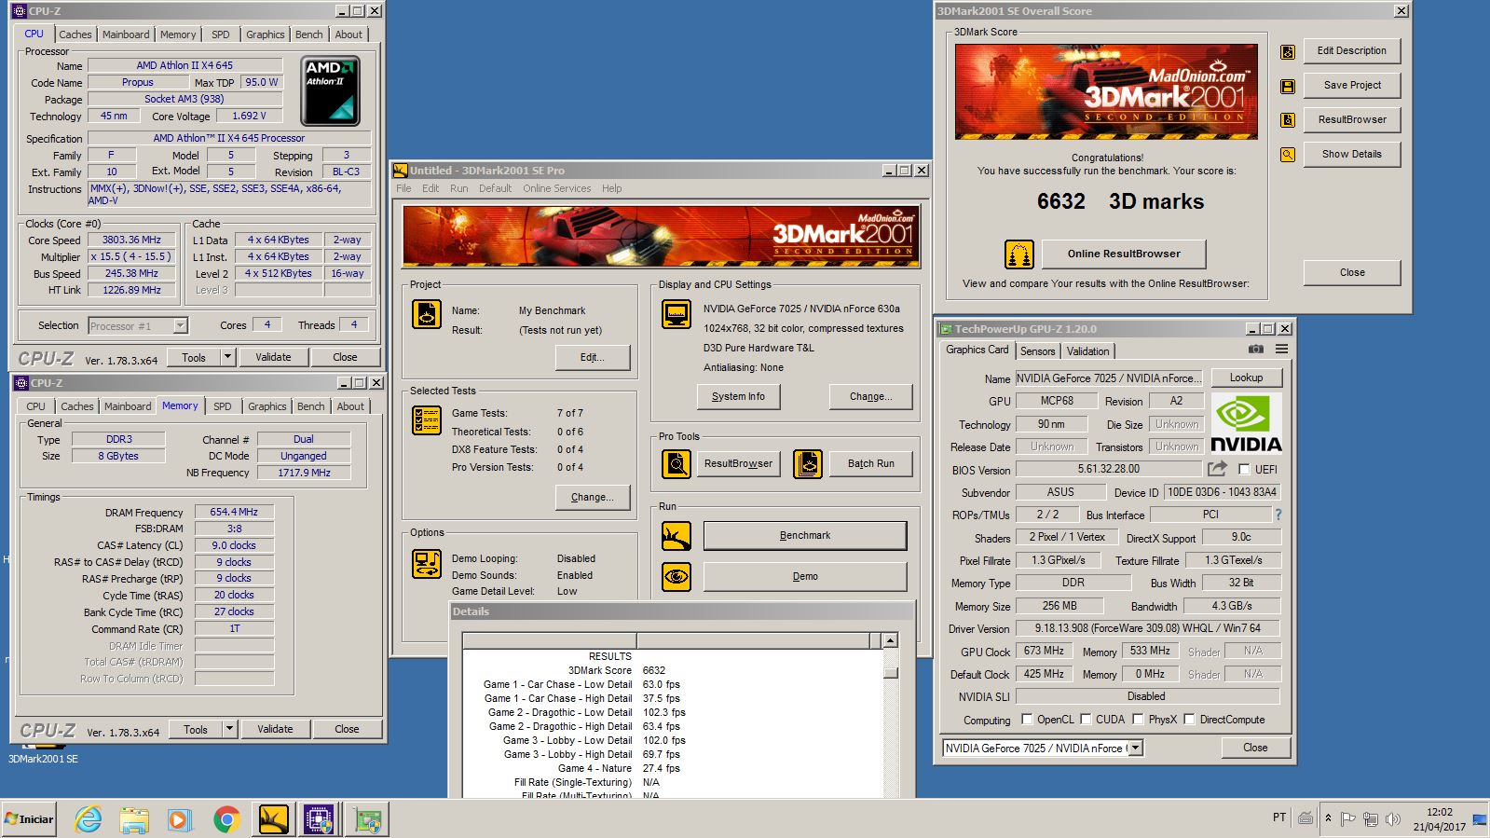Screen dimensions: 1490x838
Task: Open the Sensors tab in GPU-Z
Action: coord(1037,351)
